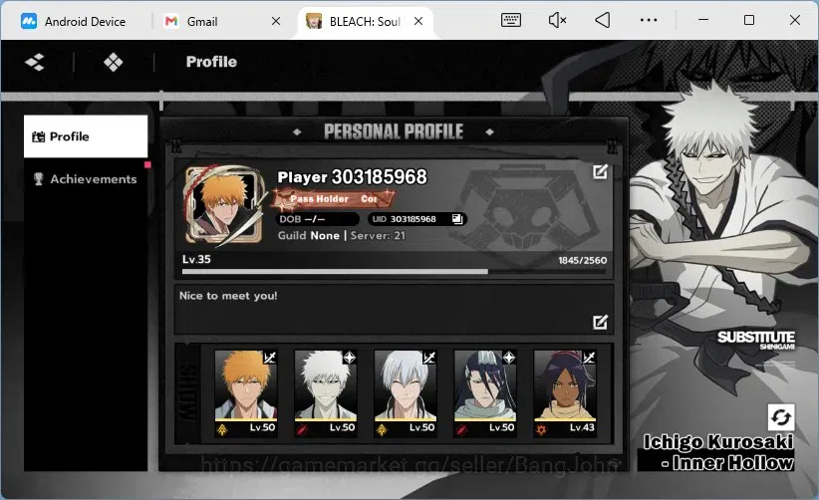Click the 'PERSONAL PROFILE' heading
This screenshot has height=500, width=819.
[x=394, y=131]
